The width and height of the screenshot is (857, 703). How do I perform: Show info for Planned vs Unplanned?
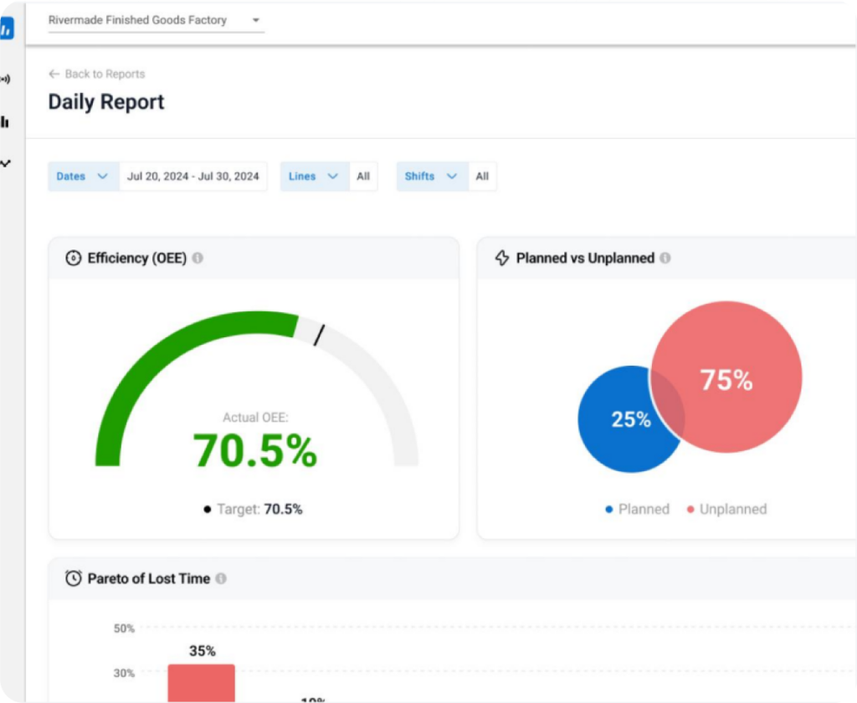(665, 258)
